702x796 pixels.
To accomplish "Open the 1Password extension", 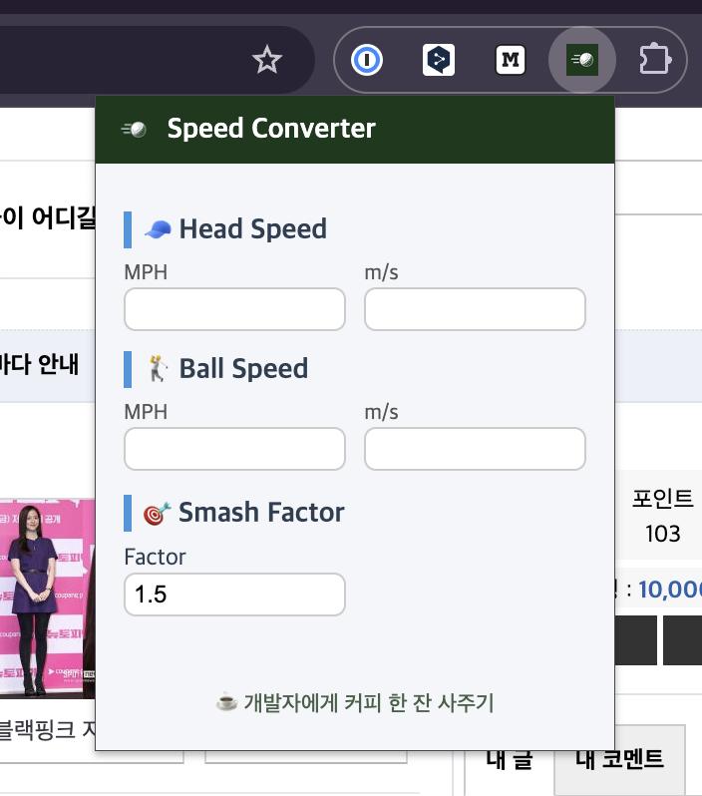I will (x=367, y=61).
